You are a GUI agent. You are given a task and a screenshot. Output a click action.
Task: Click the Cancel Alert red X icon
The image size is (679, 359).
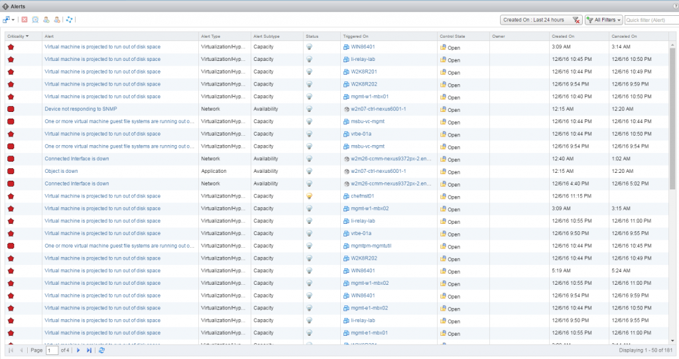[25, 20]
